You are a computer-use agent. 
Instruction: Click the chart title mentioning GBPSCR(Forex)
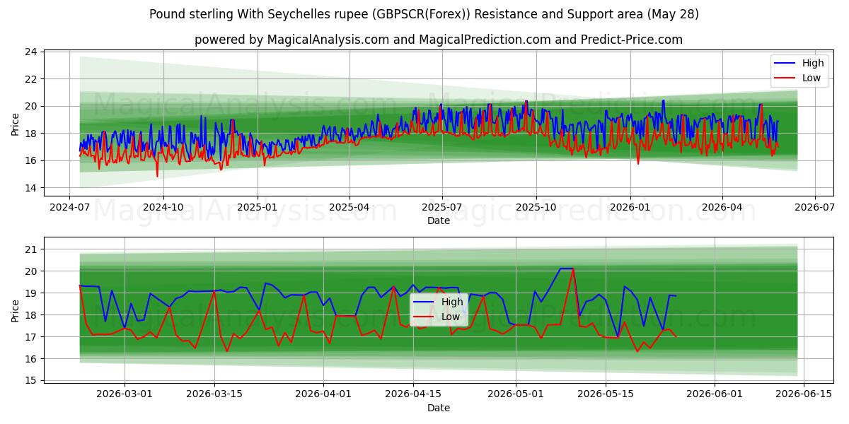point(424,14)
